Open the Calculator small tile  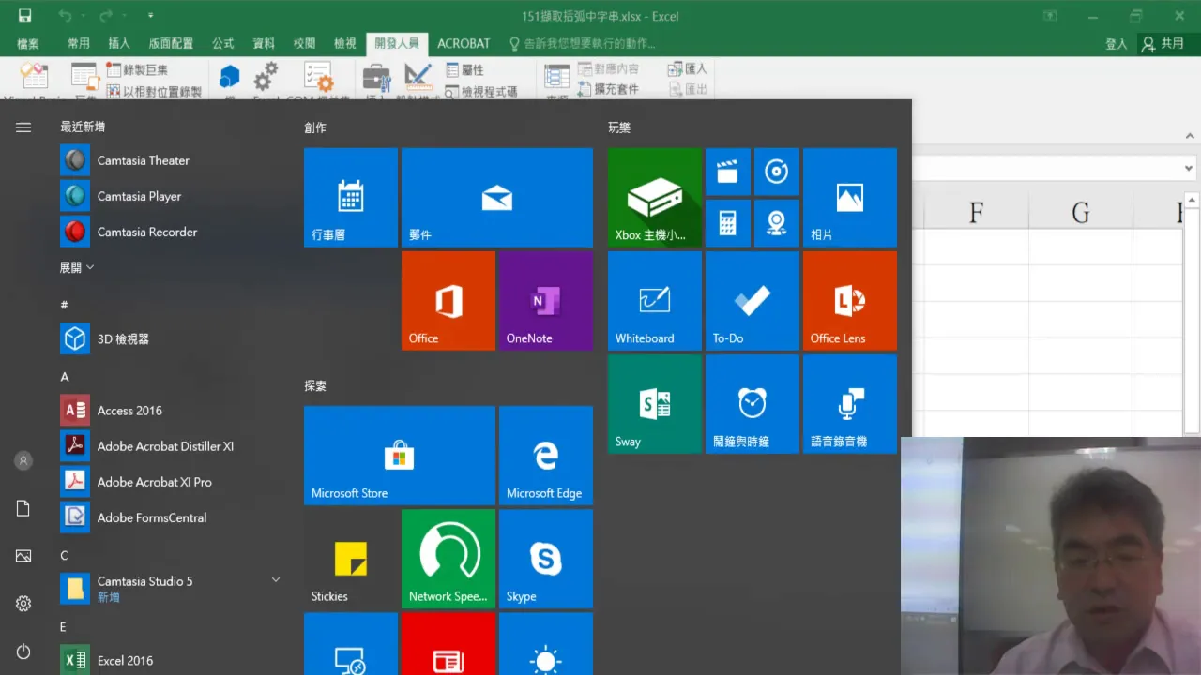tap(728, 223)
